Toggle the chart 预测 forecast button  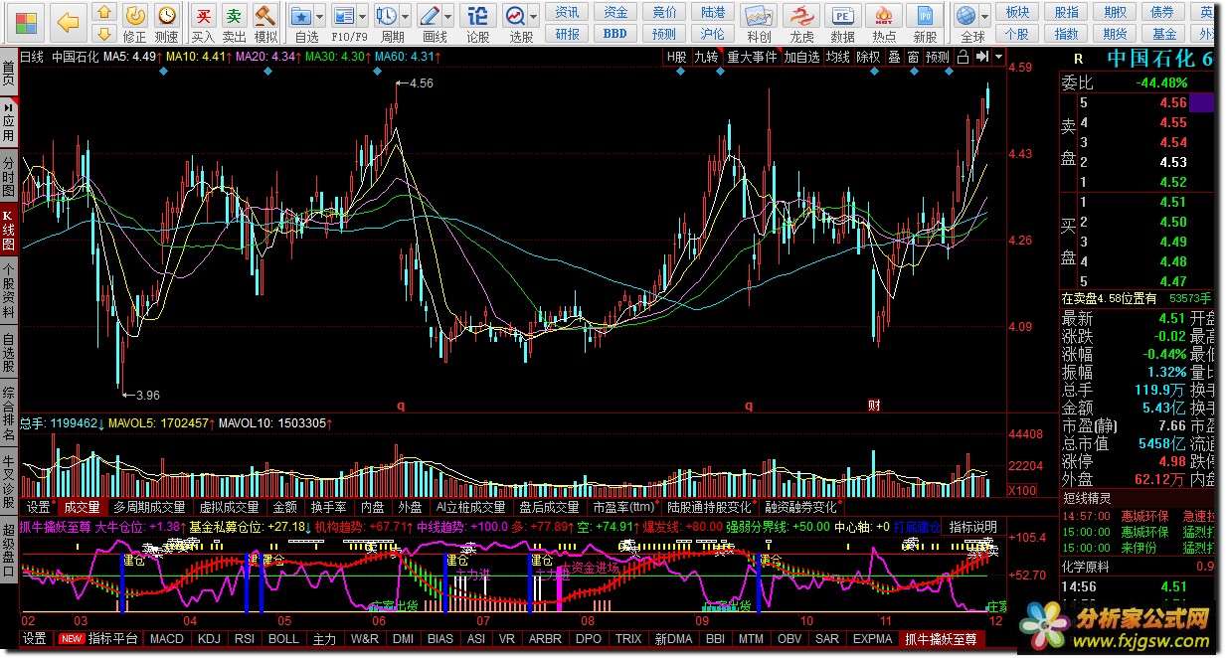pyautogui.click(x=938, y=57)
